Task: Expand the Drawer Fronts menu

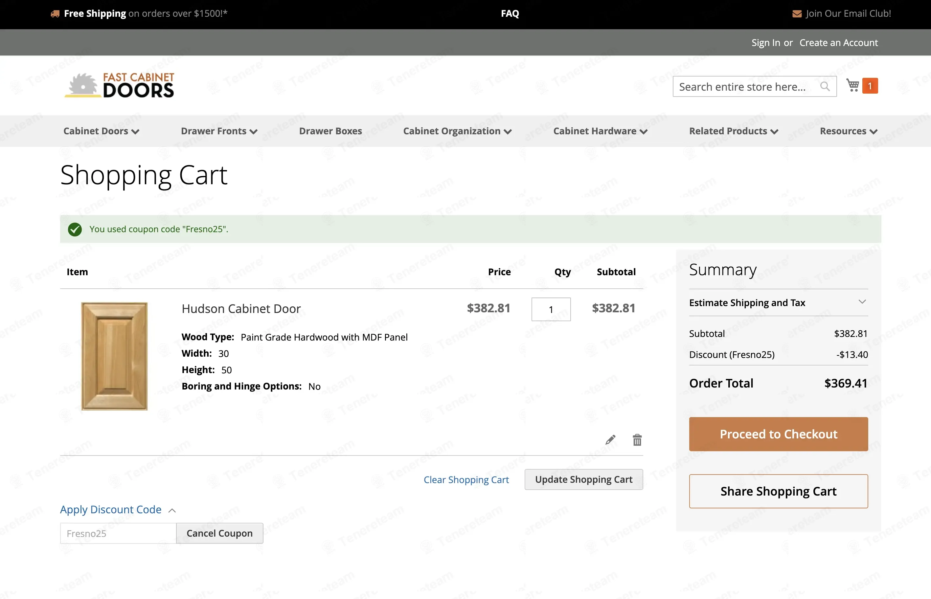Action: [219, 131]
